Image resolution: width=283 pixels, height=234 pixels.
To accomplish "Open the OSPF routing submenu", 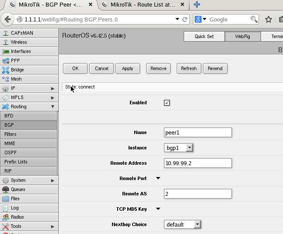I will tap(28, 152).
